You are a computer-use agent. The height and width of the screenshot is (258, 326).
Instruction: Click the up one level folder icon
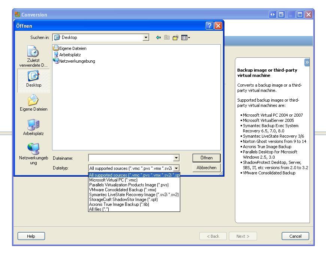167,37
